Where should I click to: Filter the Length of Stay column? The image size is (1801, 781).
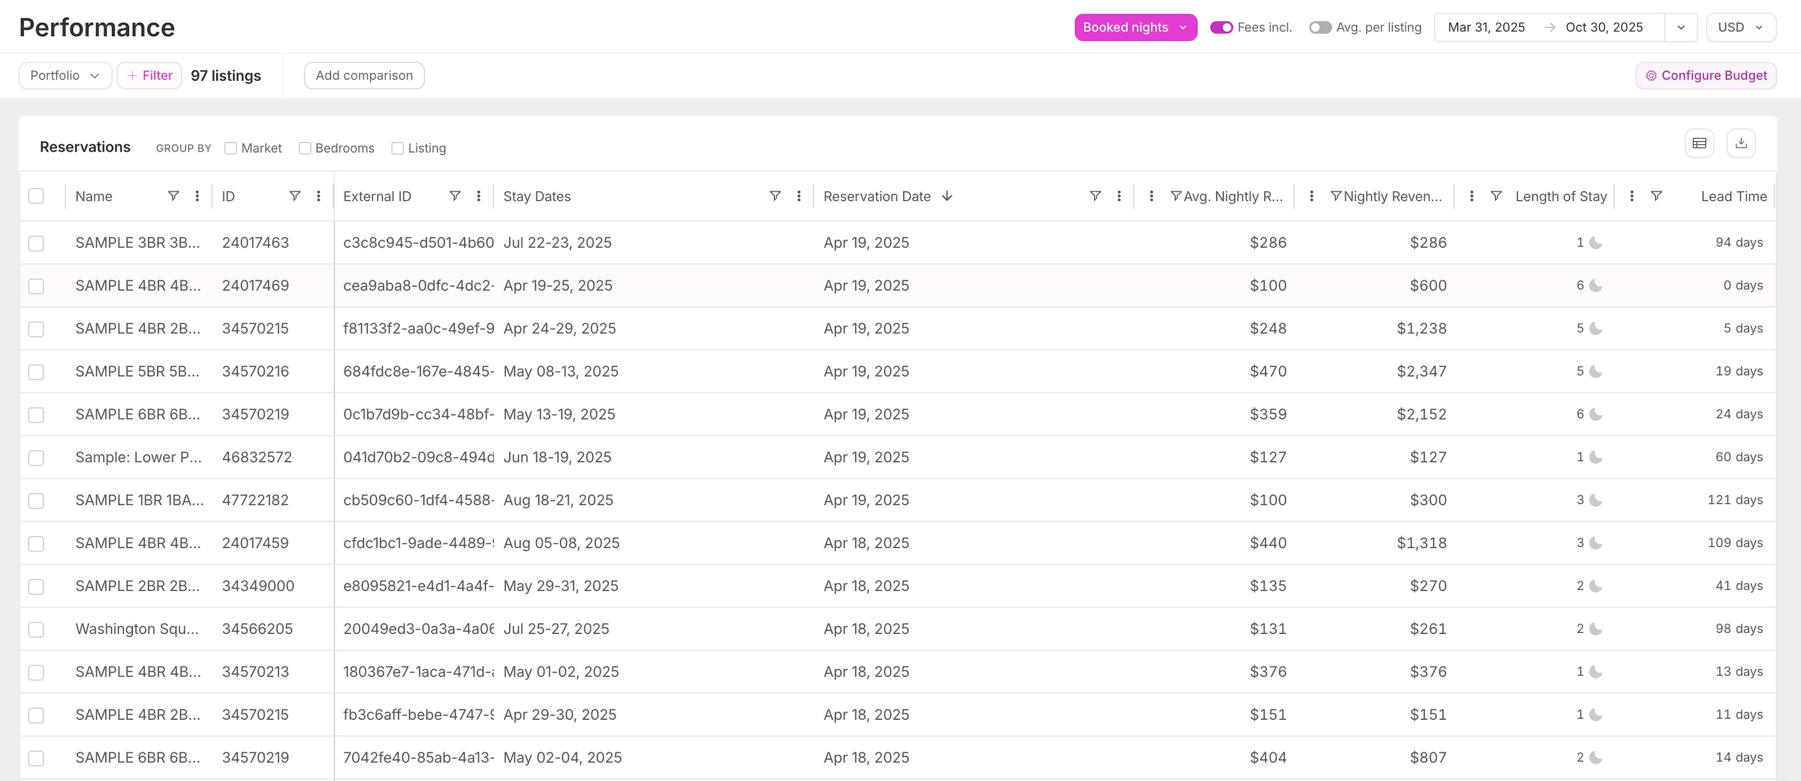1496,196
